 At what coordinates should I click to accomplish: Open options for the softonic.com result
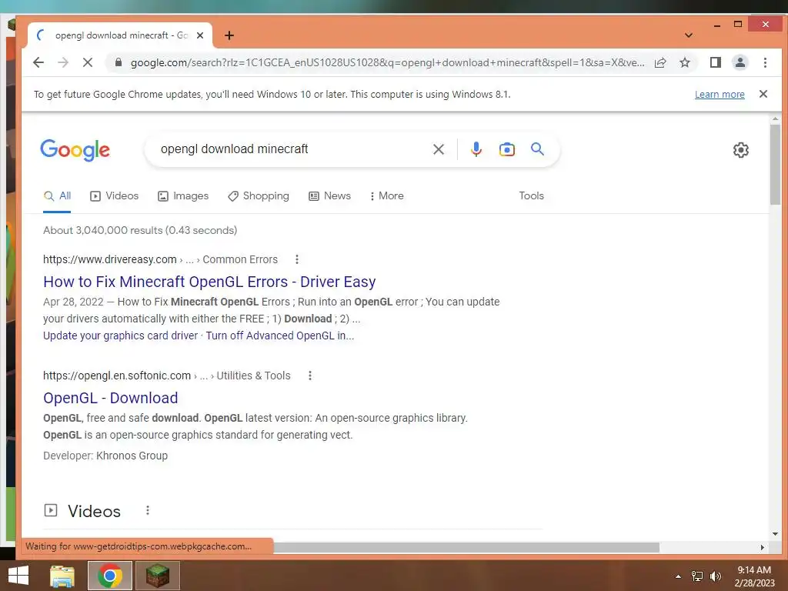(x=310, y=376)
